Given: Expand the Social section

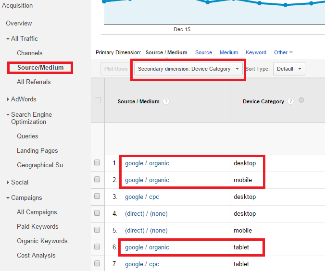Looking at the screenshot, I should pyautogui.click(x=8, y=182).
